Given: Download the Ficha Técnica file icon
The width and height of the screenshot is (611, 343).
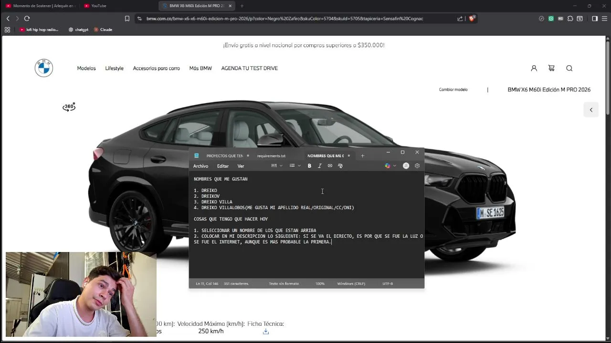Looking at the screenshot, I should pos(266,332).
